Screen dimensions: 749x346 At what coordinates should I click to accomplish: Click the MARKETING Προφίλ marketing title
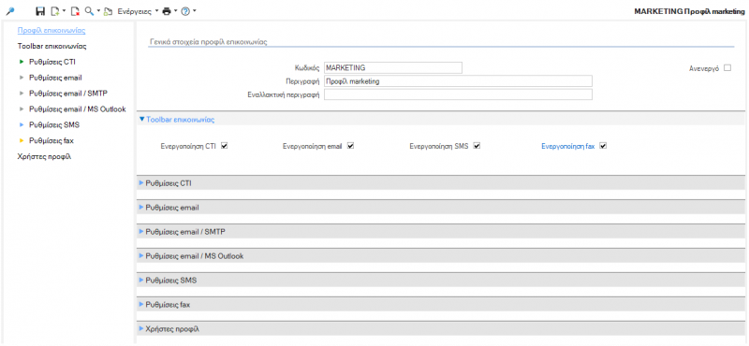click(689, 11)
